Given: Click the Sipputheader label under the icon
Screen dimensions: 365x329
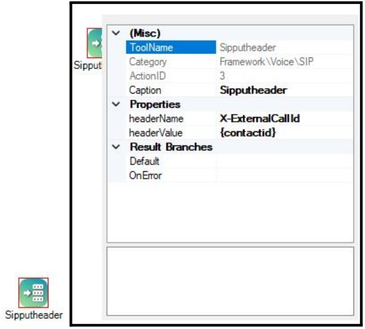Looking at the screenshot, I should [x=34, y=315].
